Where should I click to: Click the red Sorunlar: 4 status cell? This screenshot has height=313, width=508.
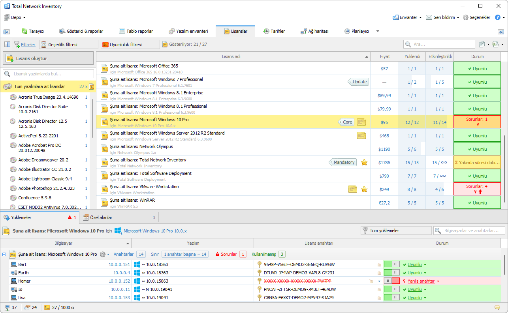point(477,189)
